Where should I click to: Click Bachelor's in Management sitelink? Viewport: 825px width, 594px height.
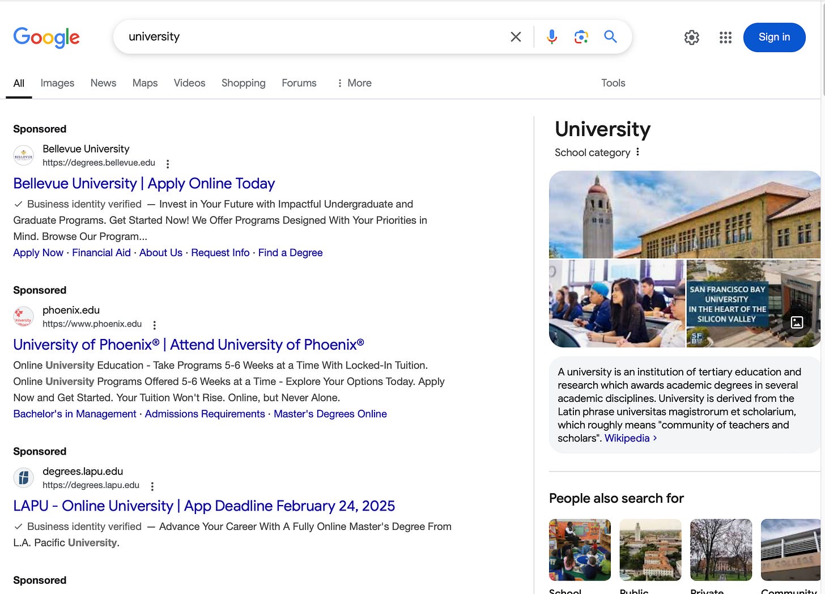pos(75,414)
